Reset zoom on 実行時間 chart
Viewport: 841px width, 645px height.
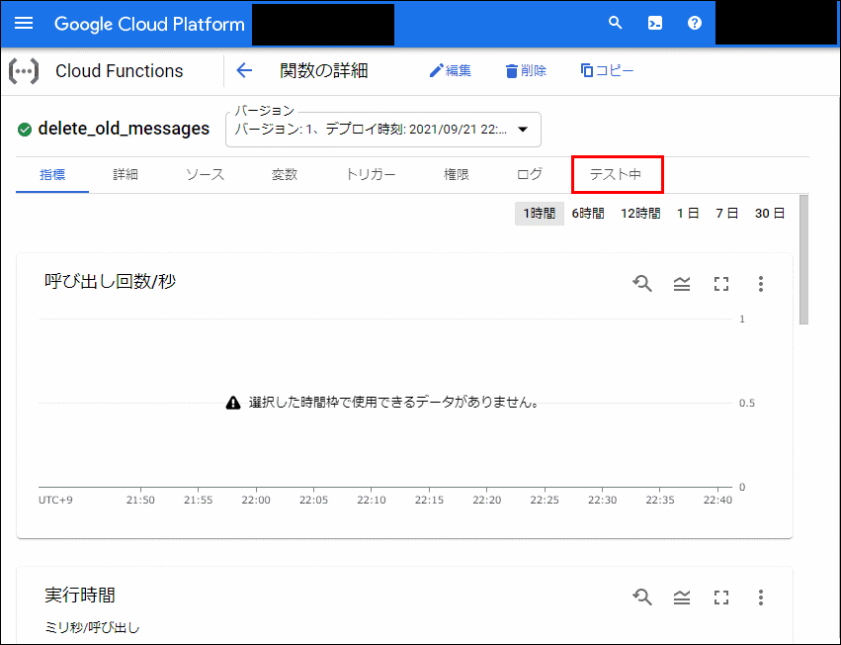pos(642,598)
